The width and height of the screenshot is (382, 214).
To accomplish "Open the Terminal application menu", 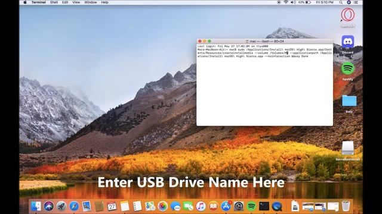I will tap(38, 2).
